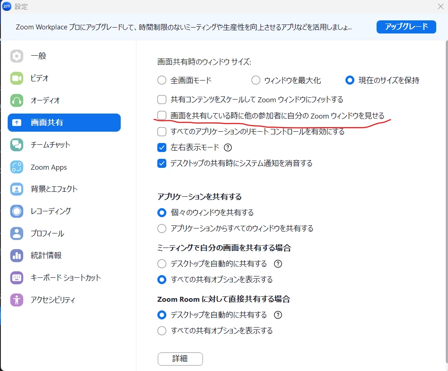
Task: Click the 画面共有時のウィンドウ サイズ heading
Action: (204, 62)
